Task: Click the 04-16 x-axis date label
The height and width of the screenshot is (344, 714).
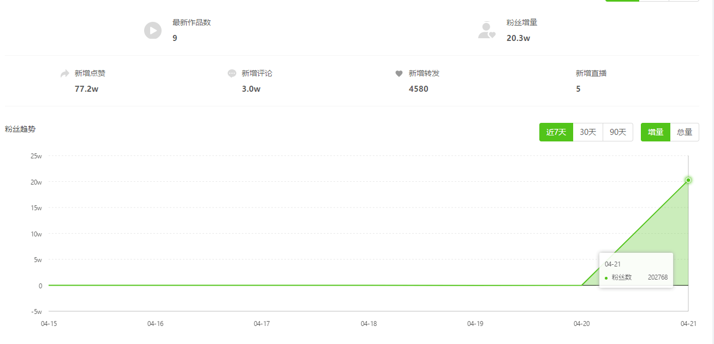Action: pyautogui.click(x=155, y=324)
